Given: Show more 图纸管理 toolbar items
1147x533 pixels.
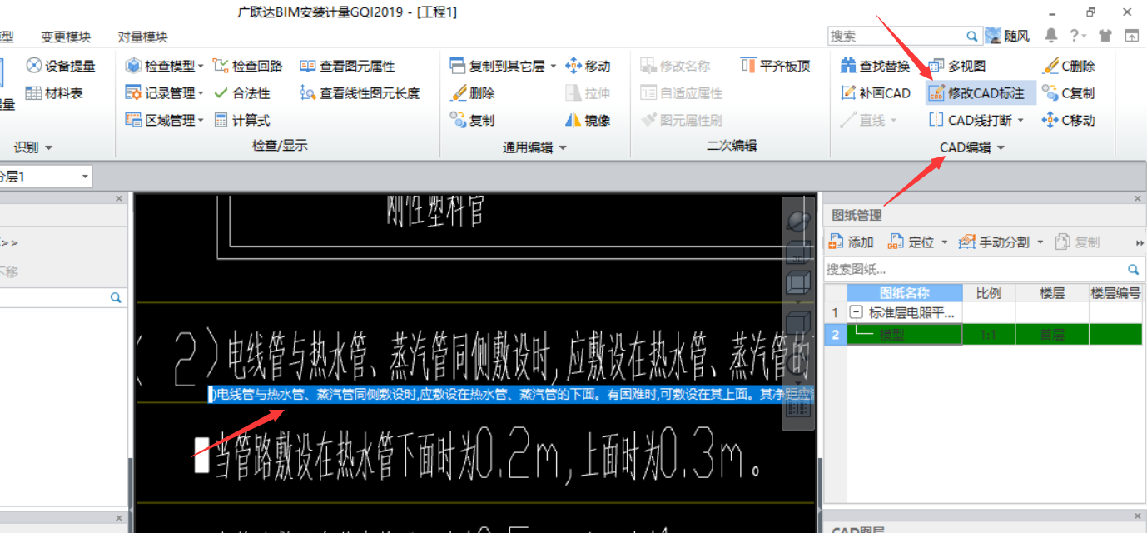Looking at the screenshot, I should pos(1139,242).
